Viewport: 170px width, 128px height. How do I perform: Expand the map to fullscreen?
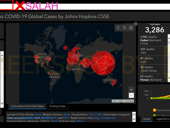(136, 24)
